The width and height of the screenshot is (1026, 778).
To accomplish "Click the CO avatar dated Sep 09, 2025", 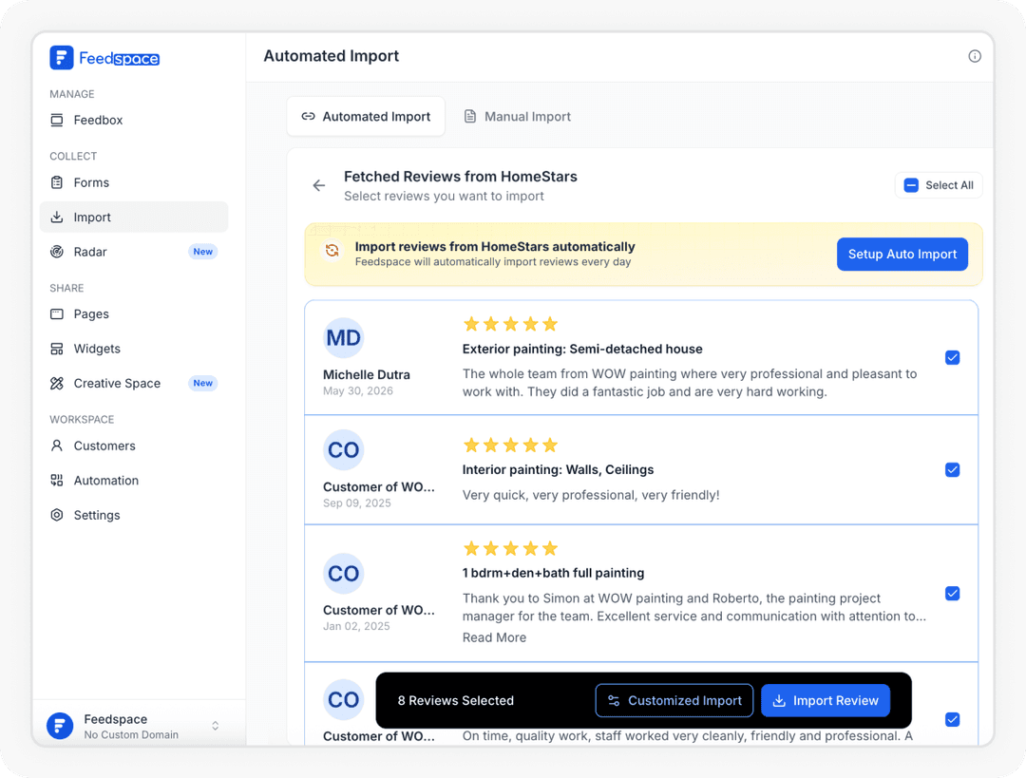I will point(344,450).
